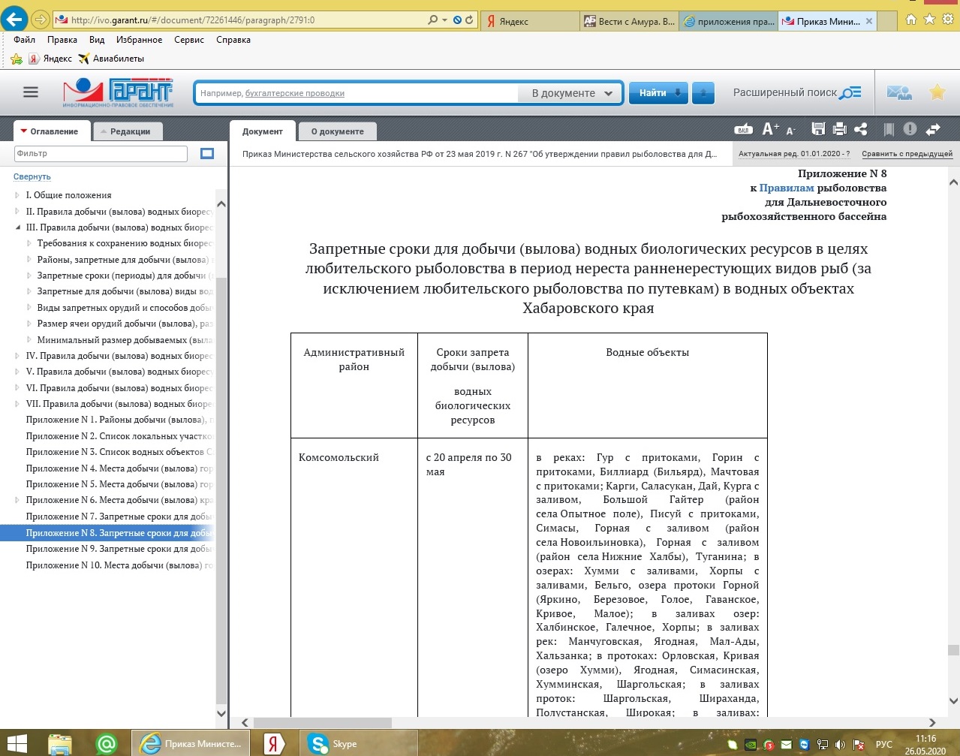960x756 pixels.
Task: Open browser Справка menu
Action: pyautogui.click(x=233, y=40)
